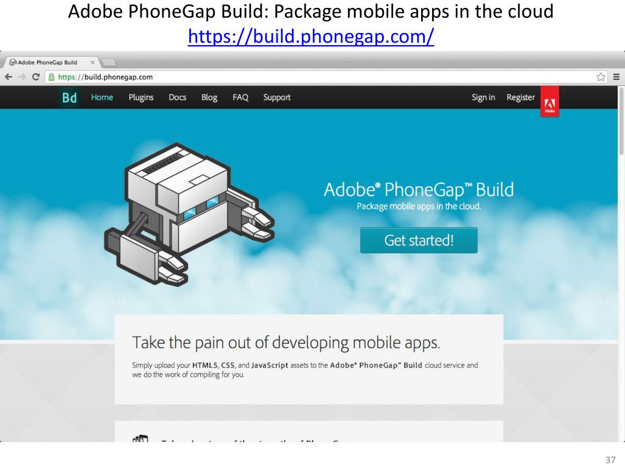This screenshot has width=625, height=469.
Task: Open the https://build.phonegap.com/ slide hyperlink
Action: point(311,36)
